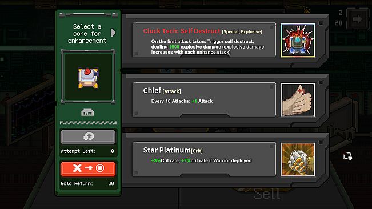Click the gray reroll arrow button

[x=88, y=136]
